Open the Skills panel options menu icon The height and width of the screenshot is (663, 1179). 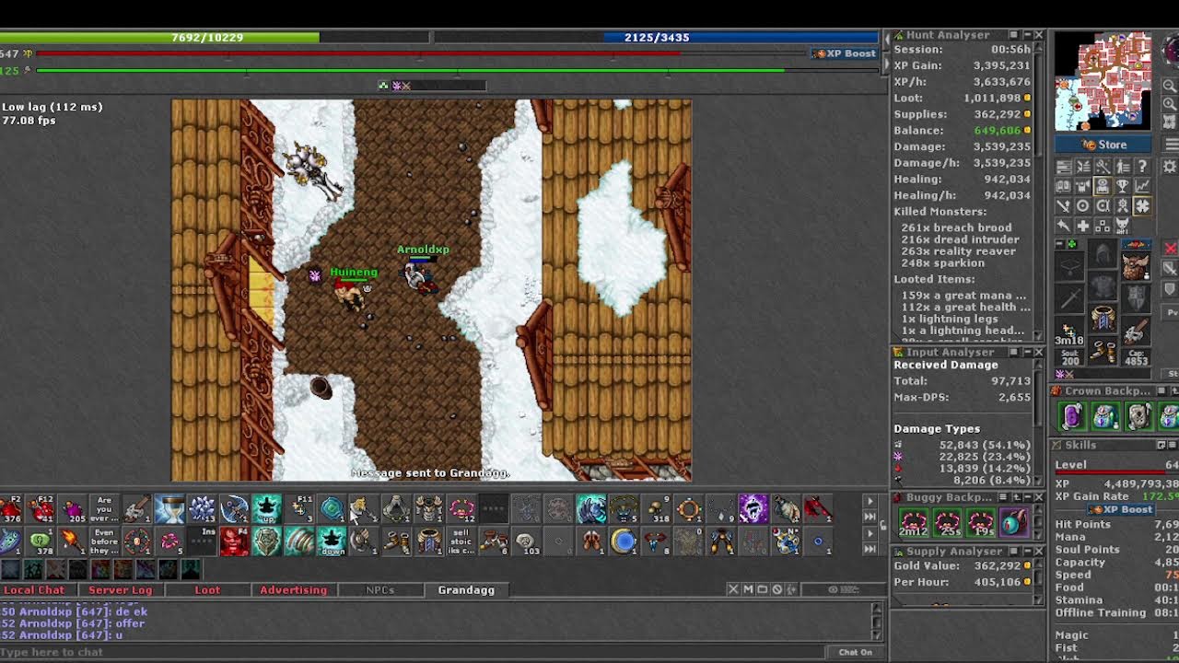click(x=1172, y=445)
